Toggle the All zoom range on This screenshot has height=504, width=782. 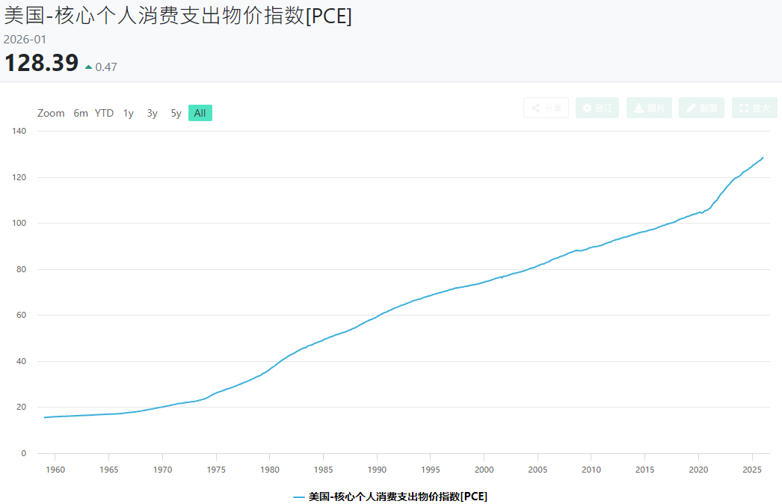coord(200,112)
